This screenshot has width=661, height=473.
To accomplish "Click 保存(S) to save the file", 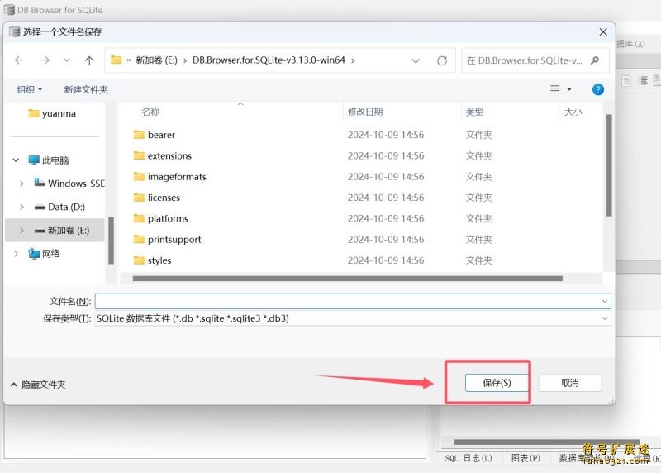I will [497, 383].
